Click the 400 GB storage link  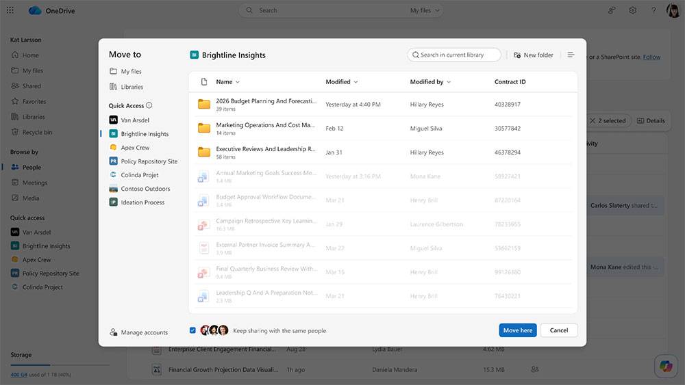(x=18, y=375)
